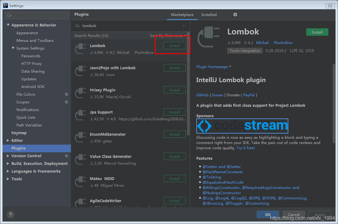Viewport: 338px width, 224px height.
Task: Open the Issues link
Action: tap(217, 95)
